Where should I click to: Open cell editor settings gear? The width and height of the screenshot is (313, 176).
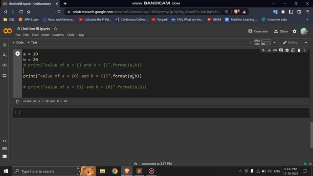click(x=287, y=50)
